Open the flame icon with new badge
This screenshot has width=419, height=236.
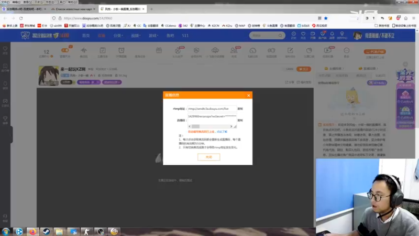point(178,50)
